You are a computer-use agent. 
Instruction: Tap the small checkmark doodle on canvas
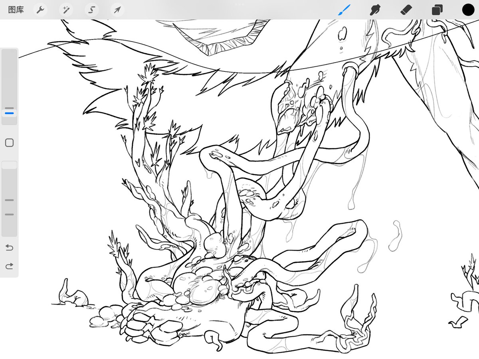[x=459, y=320]
